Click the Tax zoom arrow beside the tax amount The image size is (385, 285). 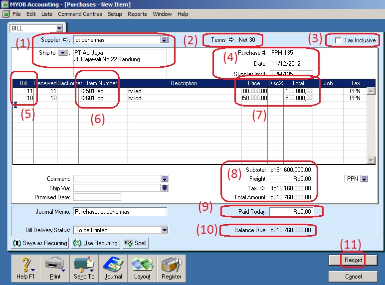click(x=263, y=188)
